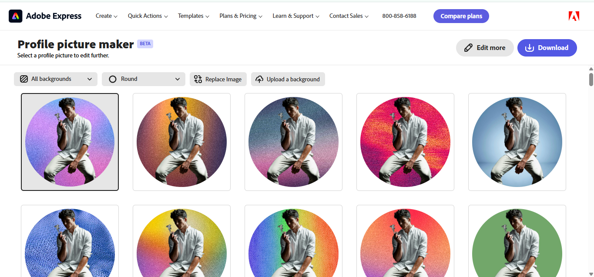
Task: Click the Adobe Express logo
Action: click(45, 16)
